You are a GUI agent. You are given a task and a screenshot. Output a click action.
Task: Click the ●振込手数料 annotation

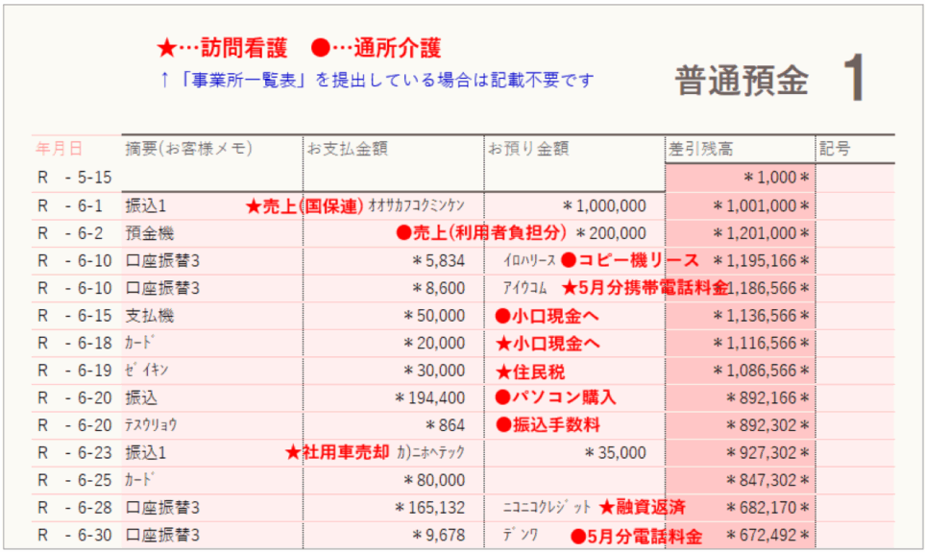pyautogui.click(x=548, y=424)
